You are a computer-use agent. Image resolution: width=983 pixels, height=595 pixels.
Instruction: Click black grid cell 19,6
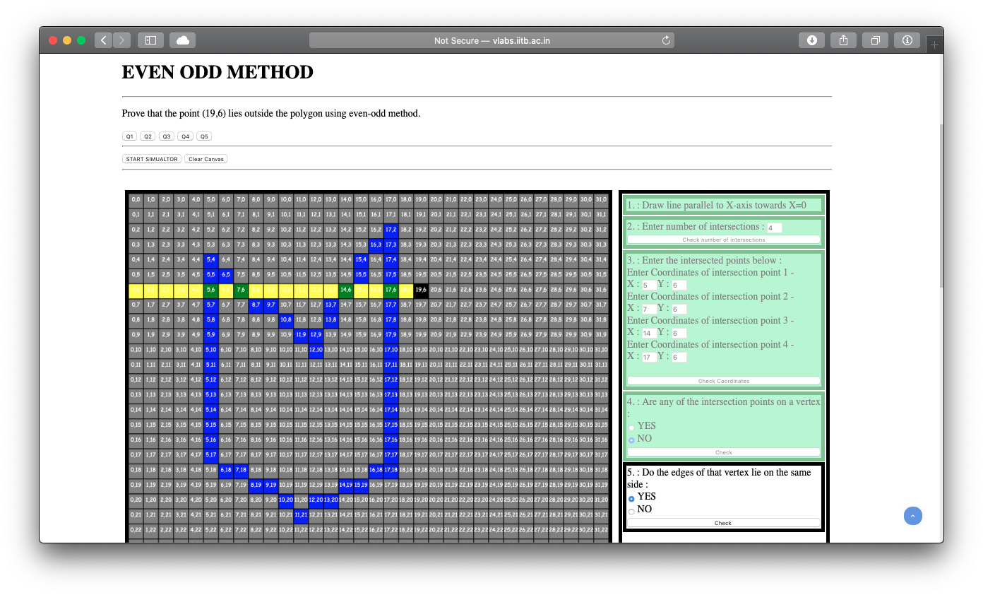pos(421,289)
